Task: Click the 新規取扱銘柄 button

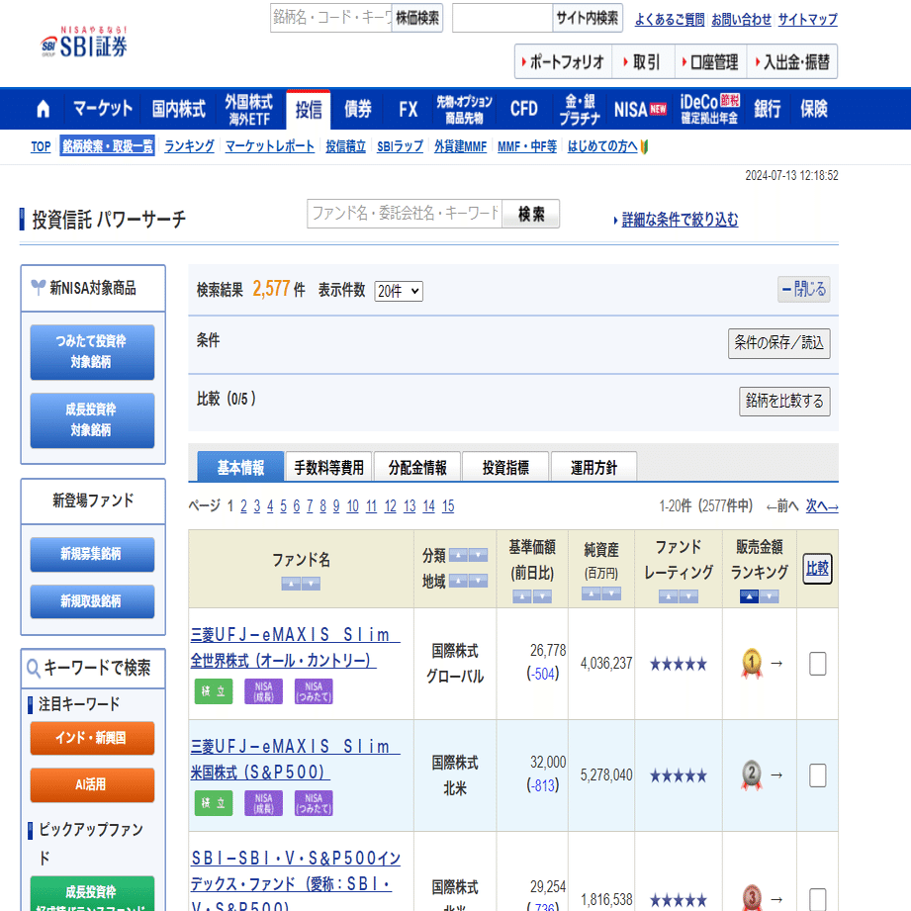Action: (x=92, y=601)
